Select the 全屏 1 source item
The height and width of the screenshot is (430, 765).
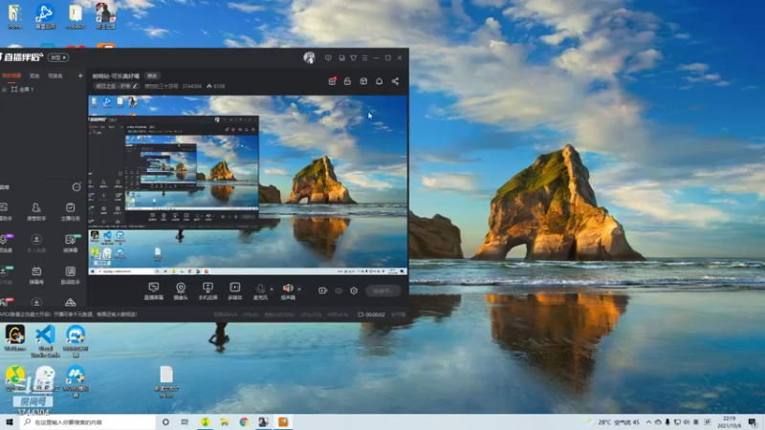22,89
